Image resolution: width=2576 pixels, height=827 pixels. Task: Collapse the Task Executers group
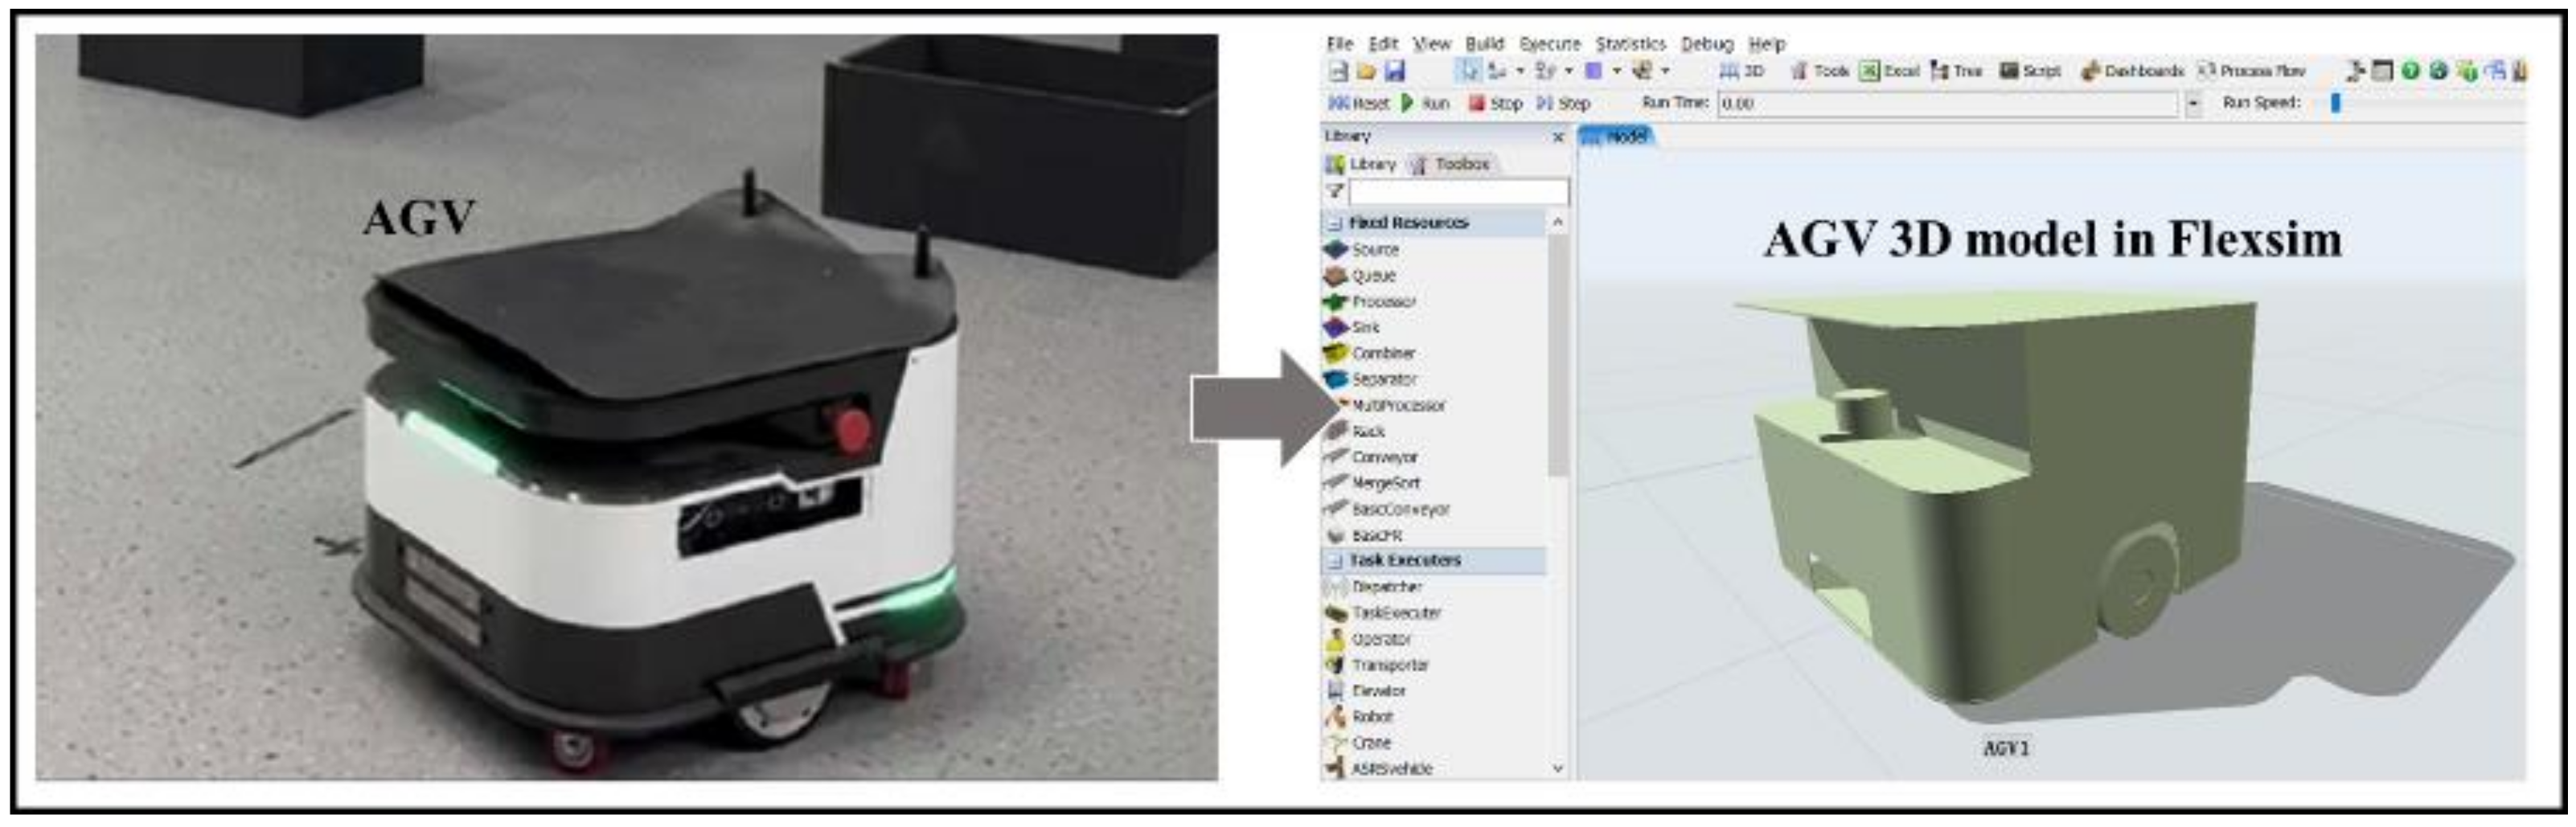[1334, 561]
